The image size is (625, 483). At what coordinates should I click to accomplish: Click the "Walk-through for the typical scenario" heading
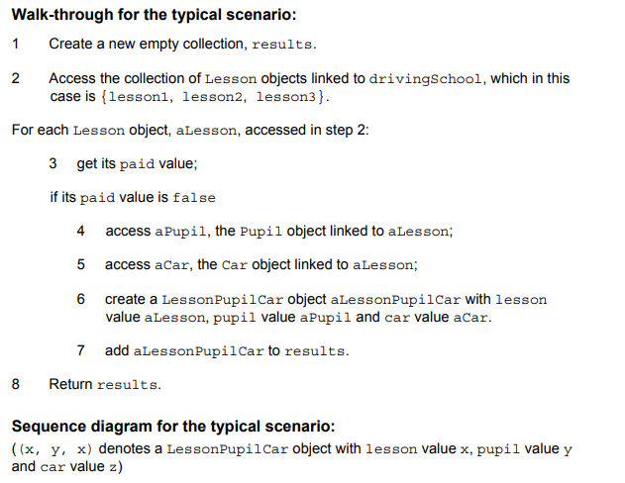click(x=154, y=15)
